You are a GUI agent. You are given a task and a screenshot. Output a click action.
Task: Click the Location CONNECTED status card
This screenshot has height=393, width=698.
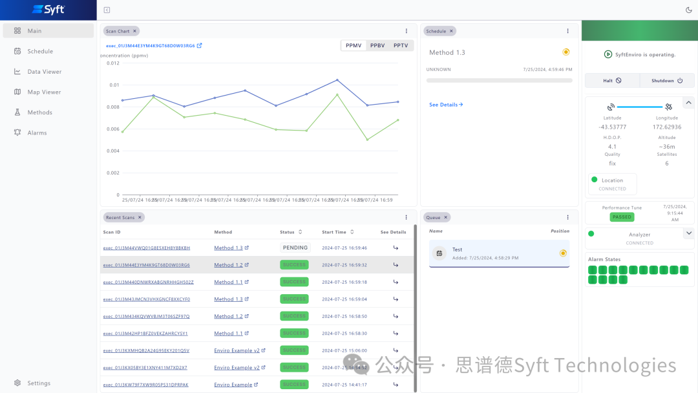613,184
